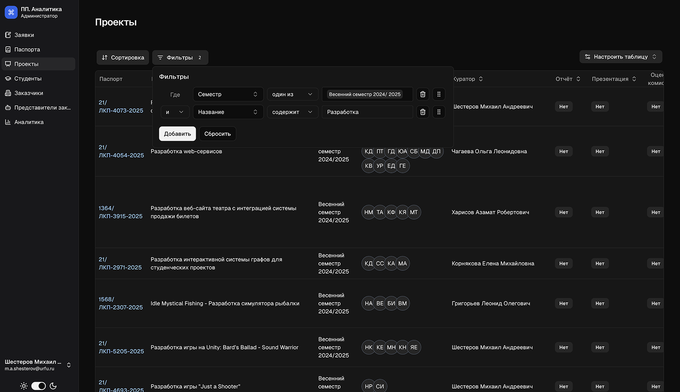Click the sun light-theme icon
The height and width of the screenshot is (392, 680).
coord(24,386)
